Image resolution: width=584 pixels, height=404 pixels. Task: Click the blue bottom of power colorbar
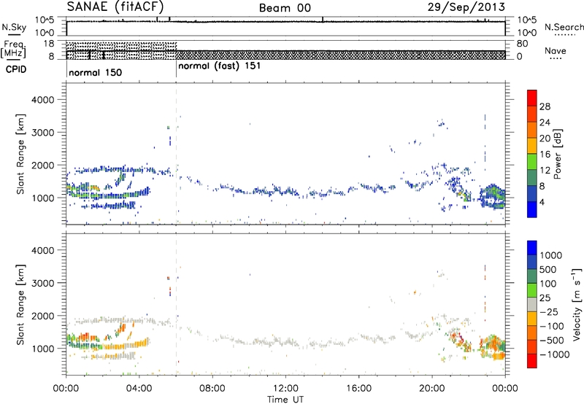(532, 209)
